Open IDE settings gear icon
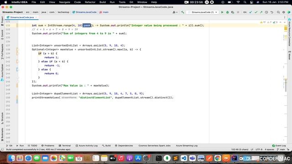The width and height of the screenshot is (292, 164). pos(284,12)
